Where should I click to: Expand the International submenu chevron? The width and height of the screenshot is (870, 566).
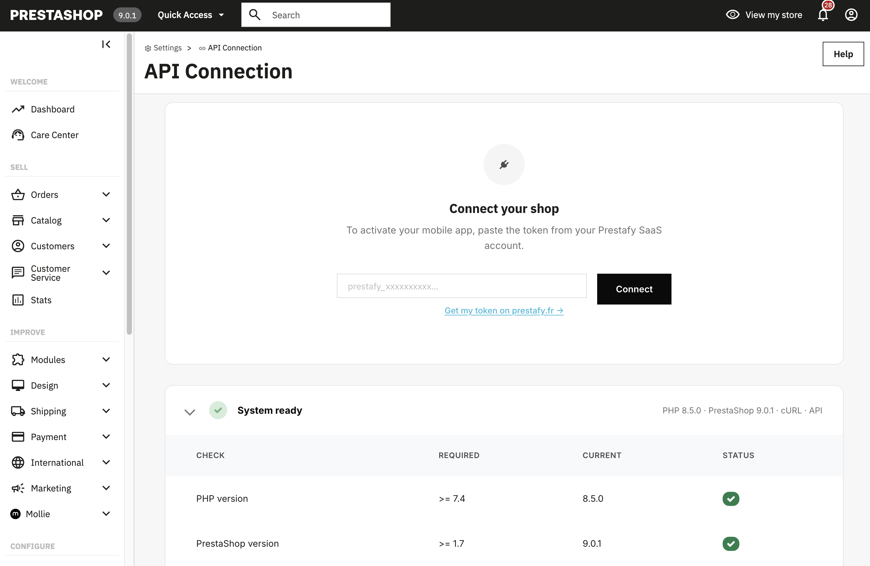(x=106, y=462)
